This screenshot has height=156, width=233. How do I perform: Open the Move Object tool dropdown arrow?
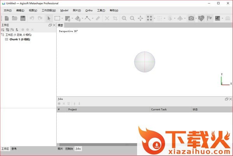[82, 18]
